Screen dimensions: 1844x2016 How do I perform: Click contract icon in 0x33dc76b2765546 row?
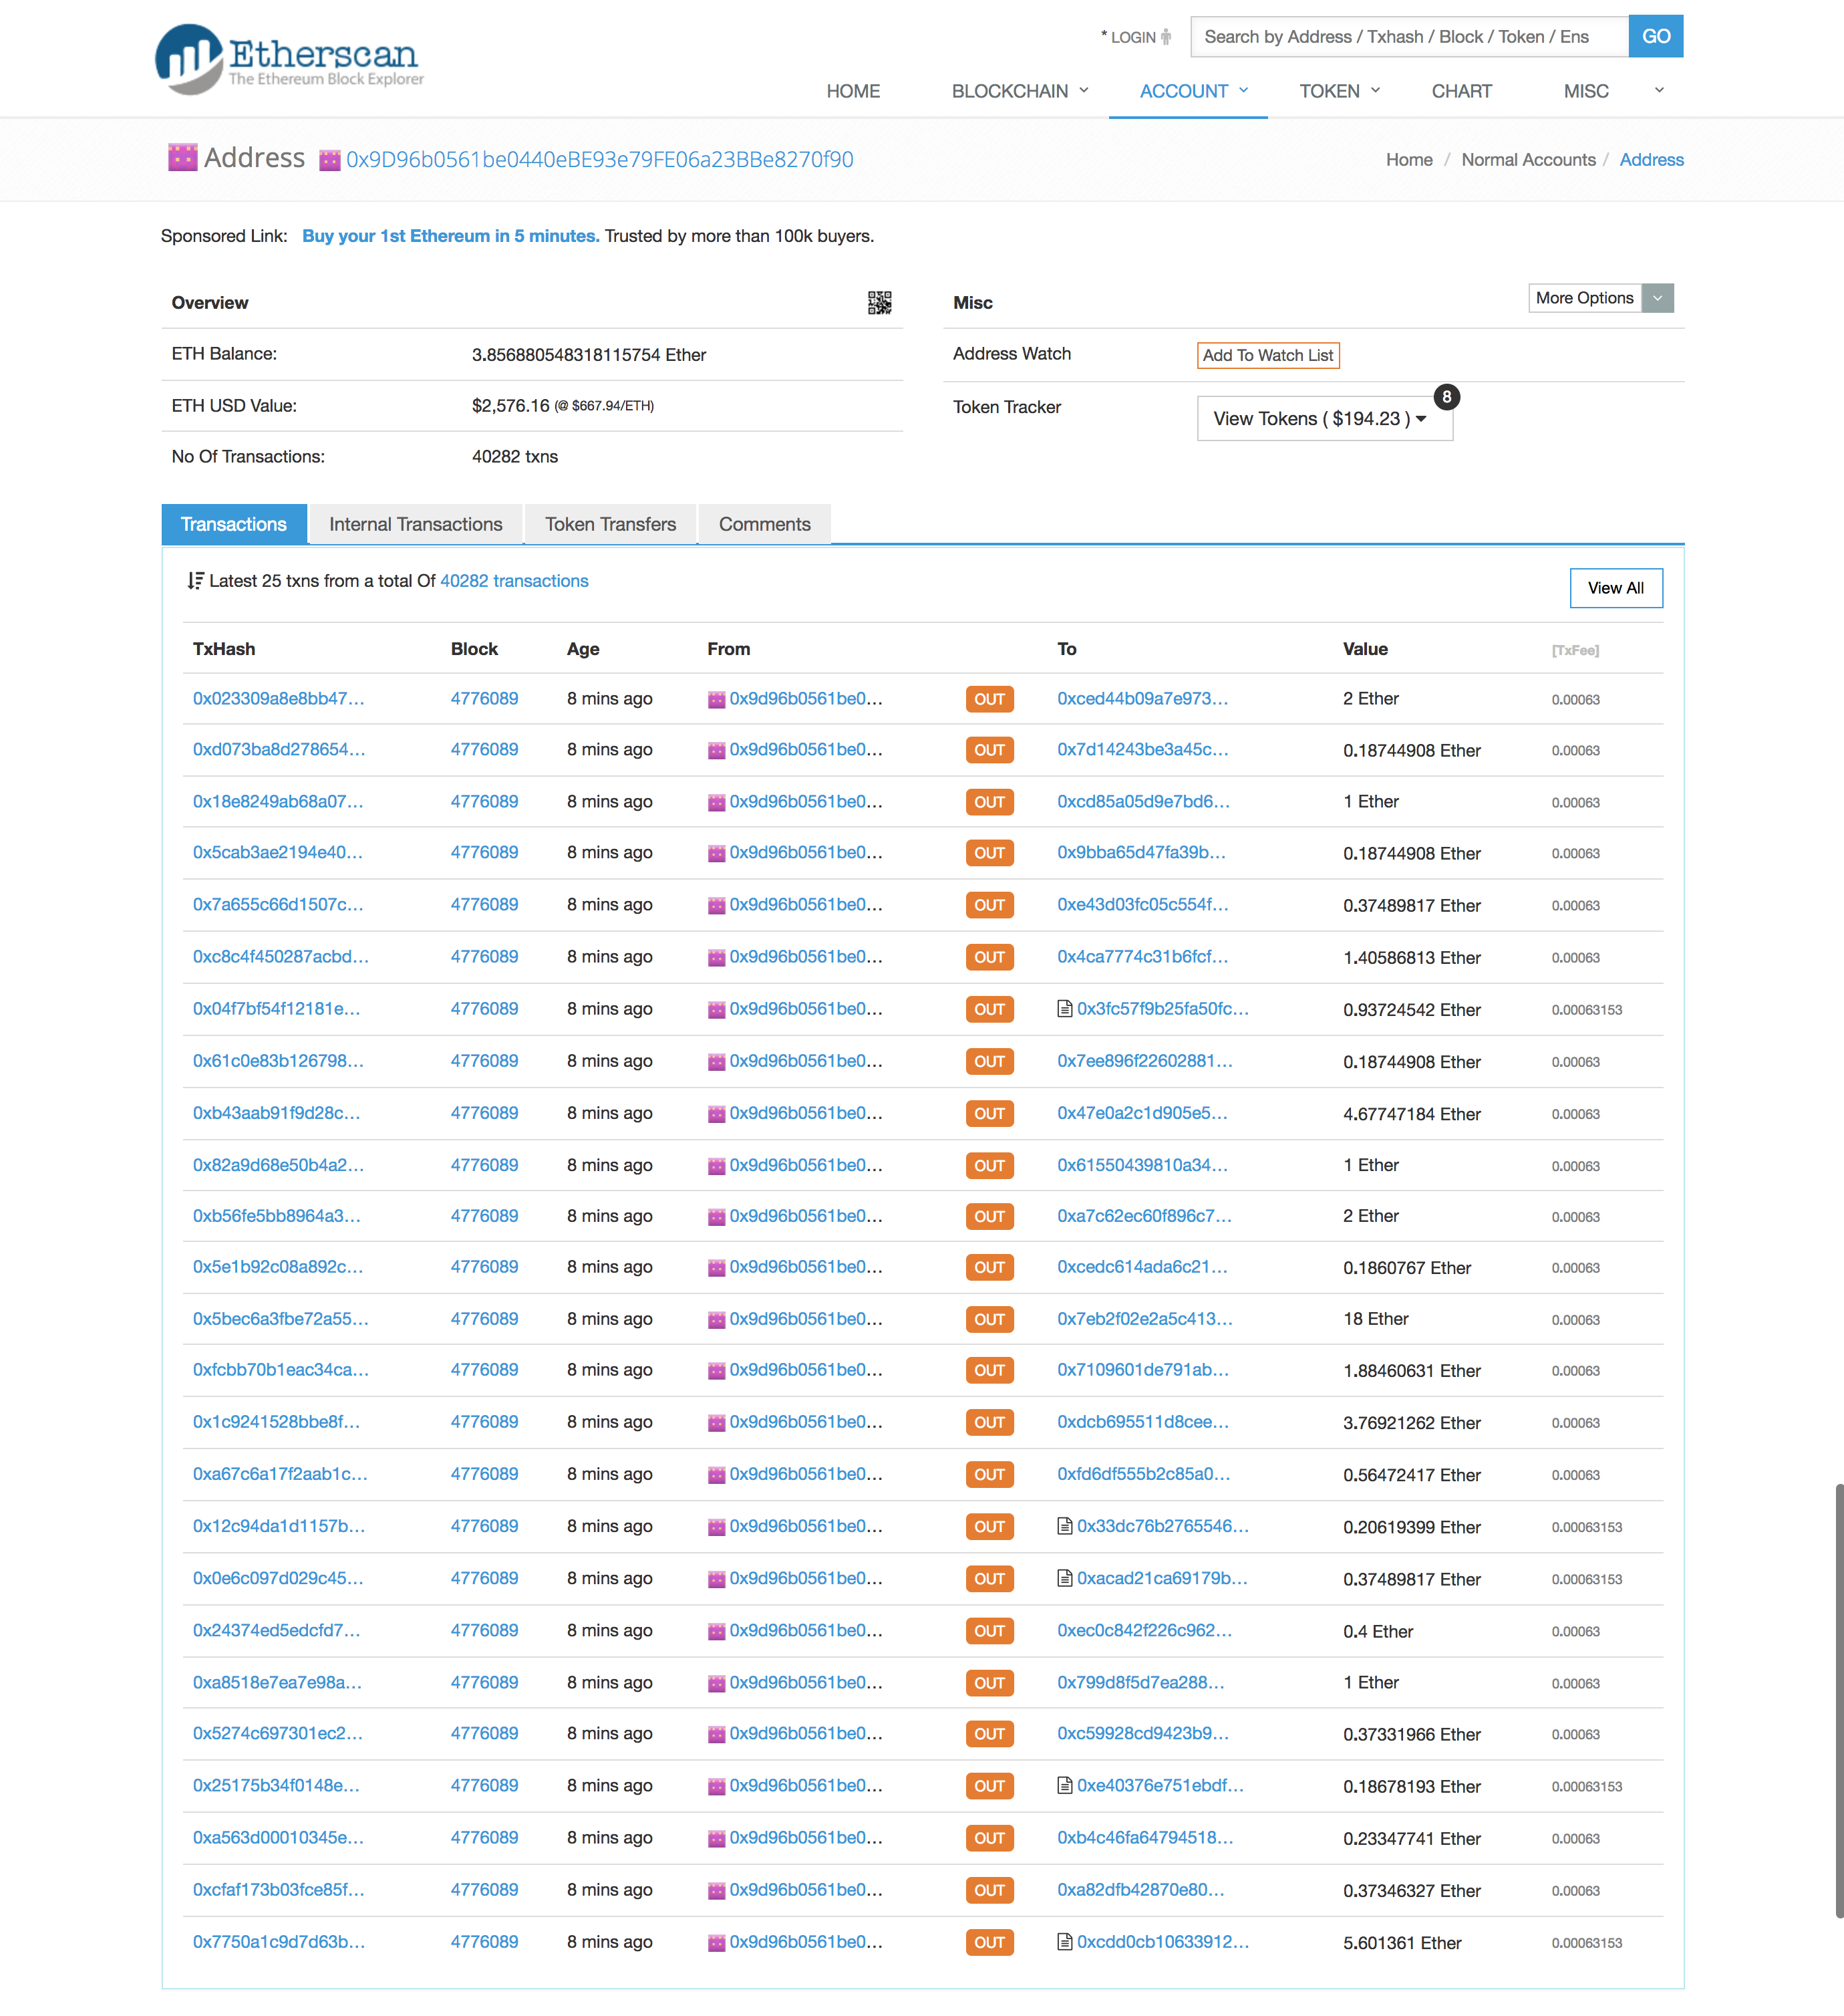(x=1064, y=1526)
